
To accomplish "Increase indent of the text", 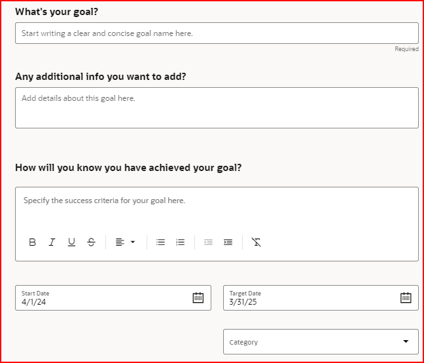I will (x=228, y=242).
